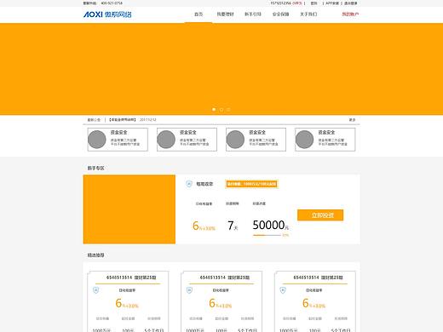Click the first grey circle 资金安全 icon
443x332 pixels.
[97, 140]
